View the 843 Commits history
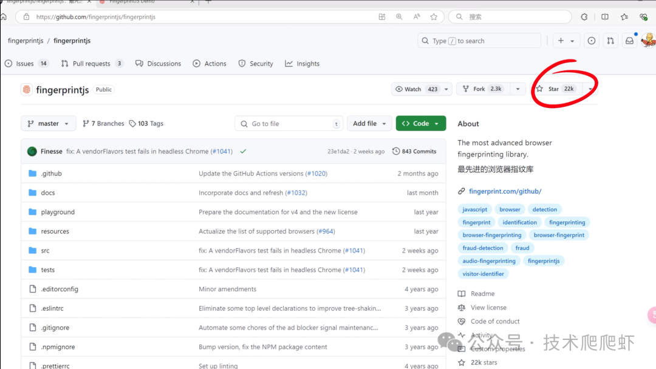The width and height of the screenshot is (656, 369). [414, 151]
